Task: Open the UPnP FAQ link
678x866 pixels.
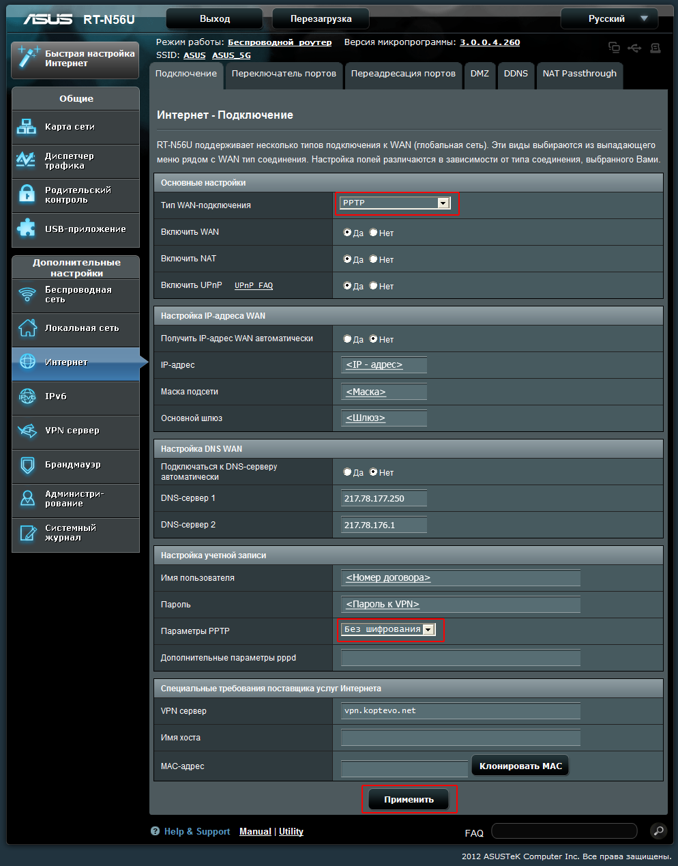Action: click(x=254, y=286)
